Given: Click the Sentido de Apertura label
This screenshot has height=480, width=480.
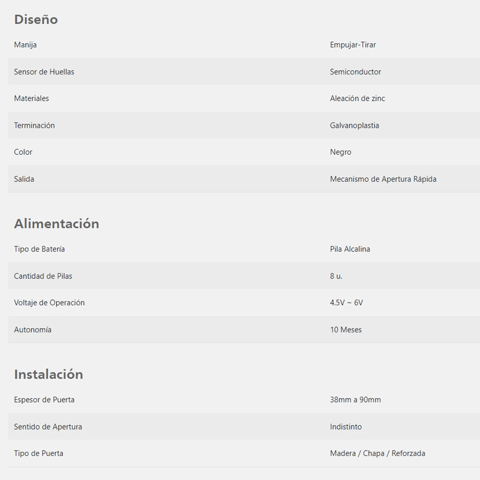Looking at the screenshot, I should [x=48, y=427].
